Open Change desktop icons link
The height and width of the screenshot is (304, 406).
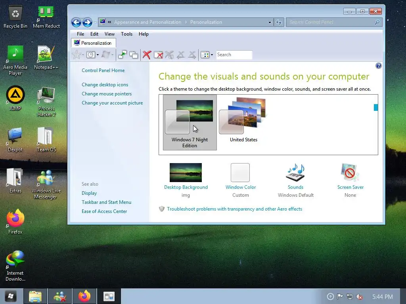point(105,85)
